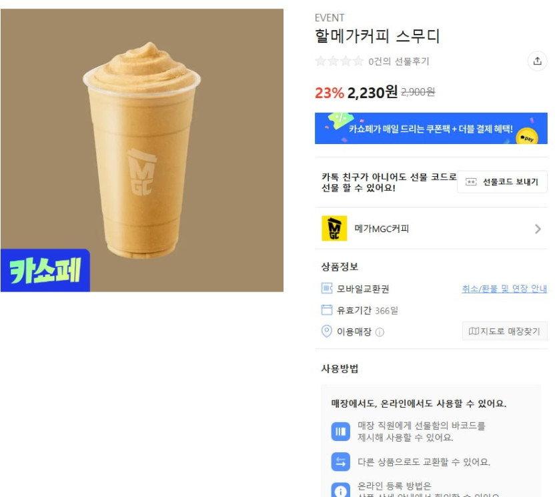The image size is (557, 497).
Task: Click the blue info circle icon
Action: (340, 490)
